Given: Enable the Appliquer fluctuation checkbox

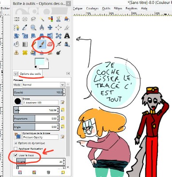Looking at the screenshot, I should click(x=16, y=149).
